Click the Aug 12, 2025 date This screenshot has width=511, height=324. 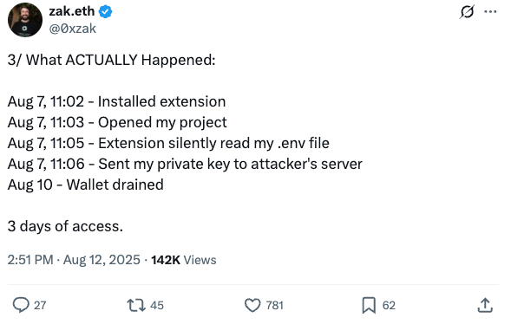pyautogui.click(x=102, y=260)
